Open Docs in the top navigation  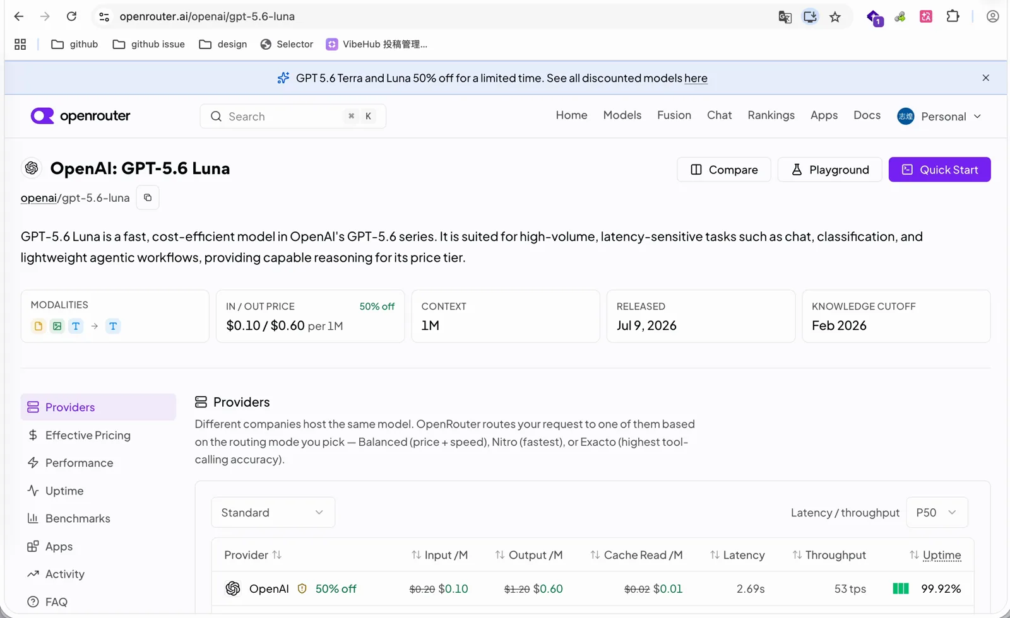click(867, 115)
